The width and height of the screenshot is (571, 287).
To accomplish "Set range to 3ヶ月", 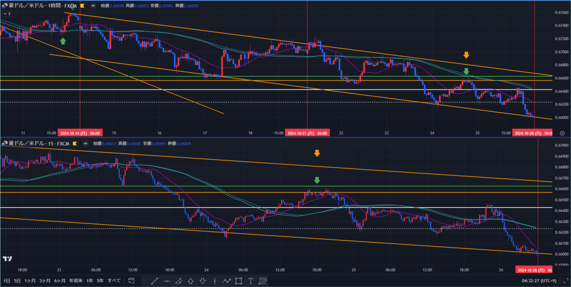I will tap(45, 281).
